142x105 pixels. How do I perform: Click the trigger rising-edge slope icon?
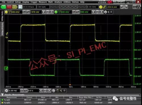(x=105, y=7)
